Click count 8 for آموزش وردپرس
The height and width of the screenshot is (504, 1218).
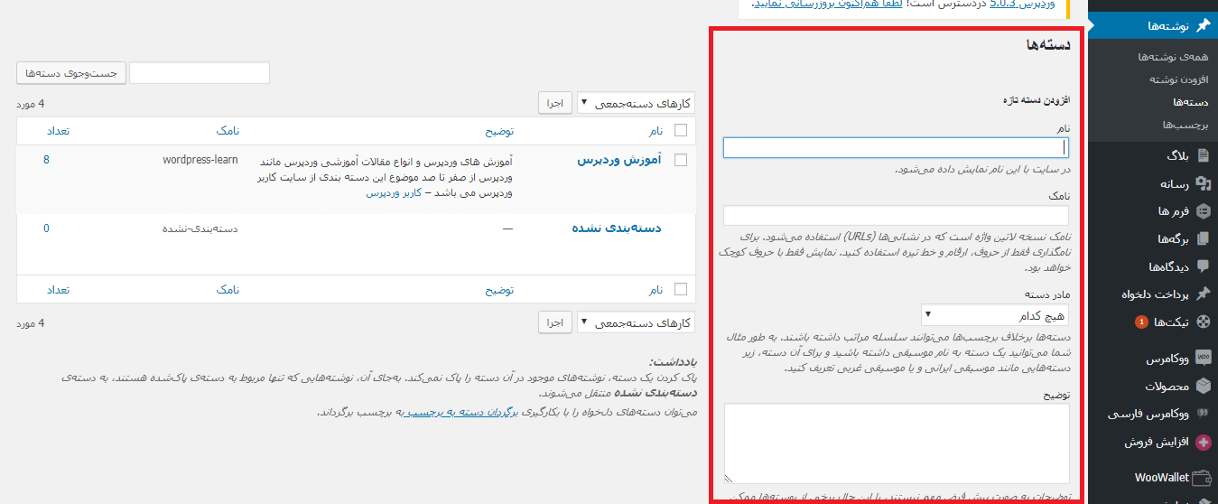coord(46,160)
